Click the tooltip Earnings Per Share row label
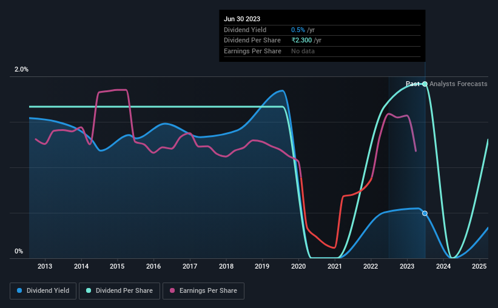The width and height of the screenshot is (498, 308). 252,51
